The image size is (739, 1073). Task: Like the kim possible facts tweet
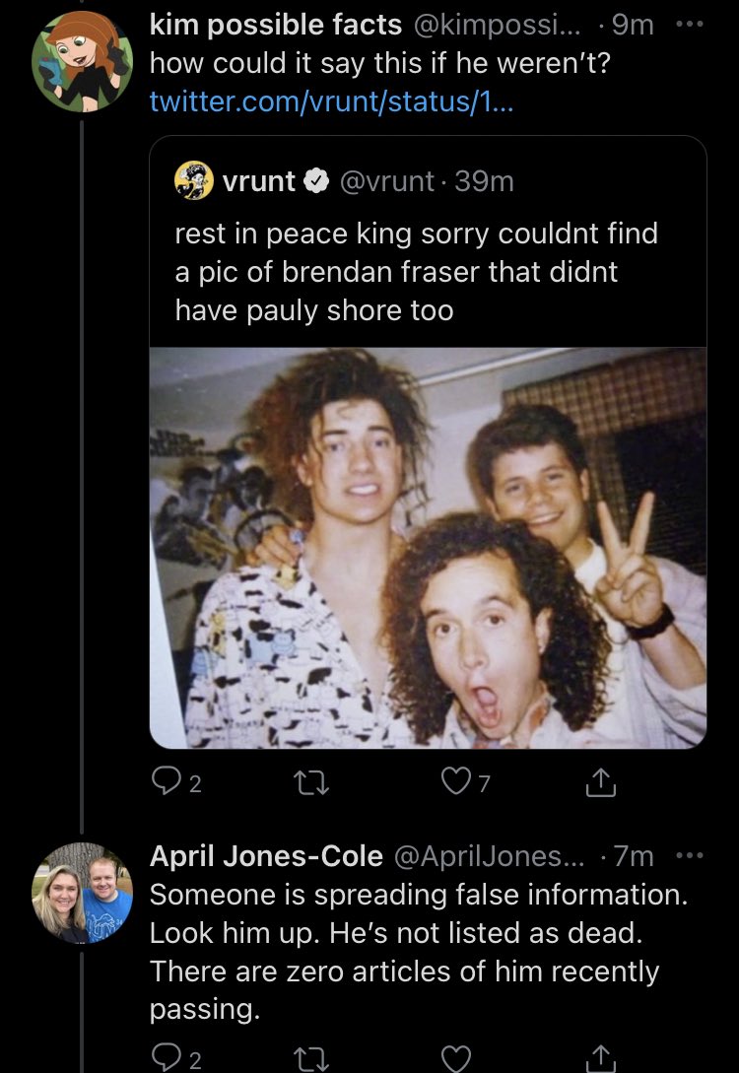click(465, 781)
